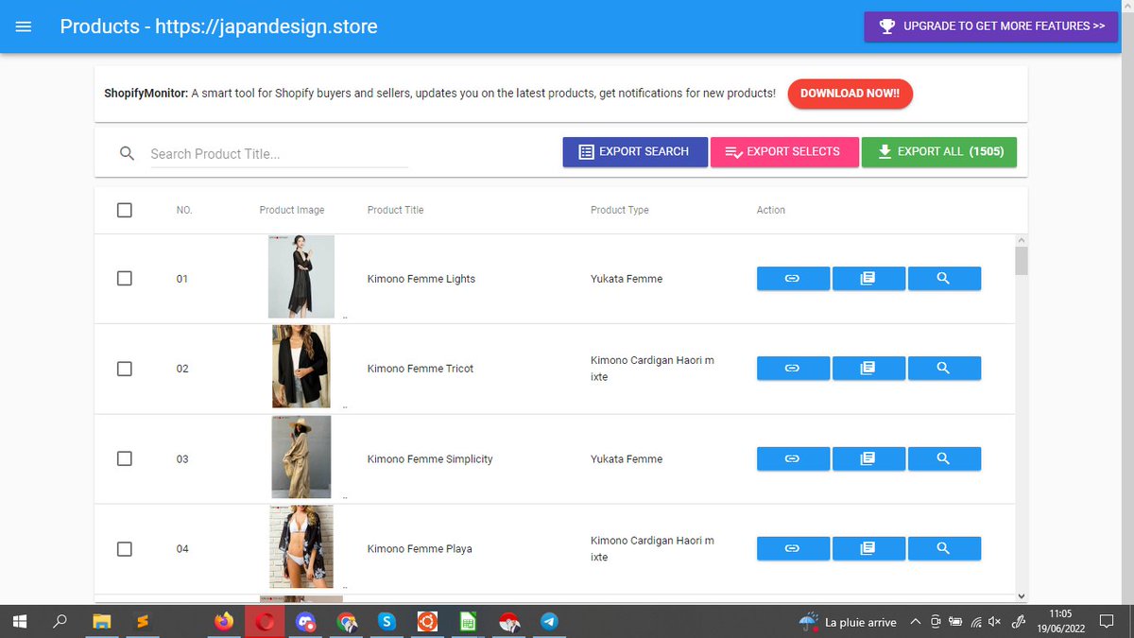Click Yukata Femme type in row 01

(x=627, y=279)
